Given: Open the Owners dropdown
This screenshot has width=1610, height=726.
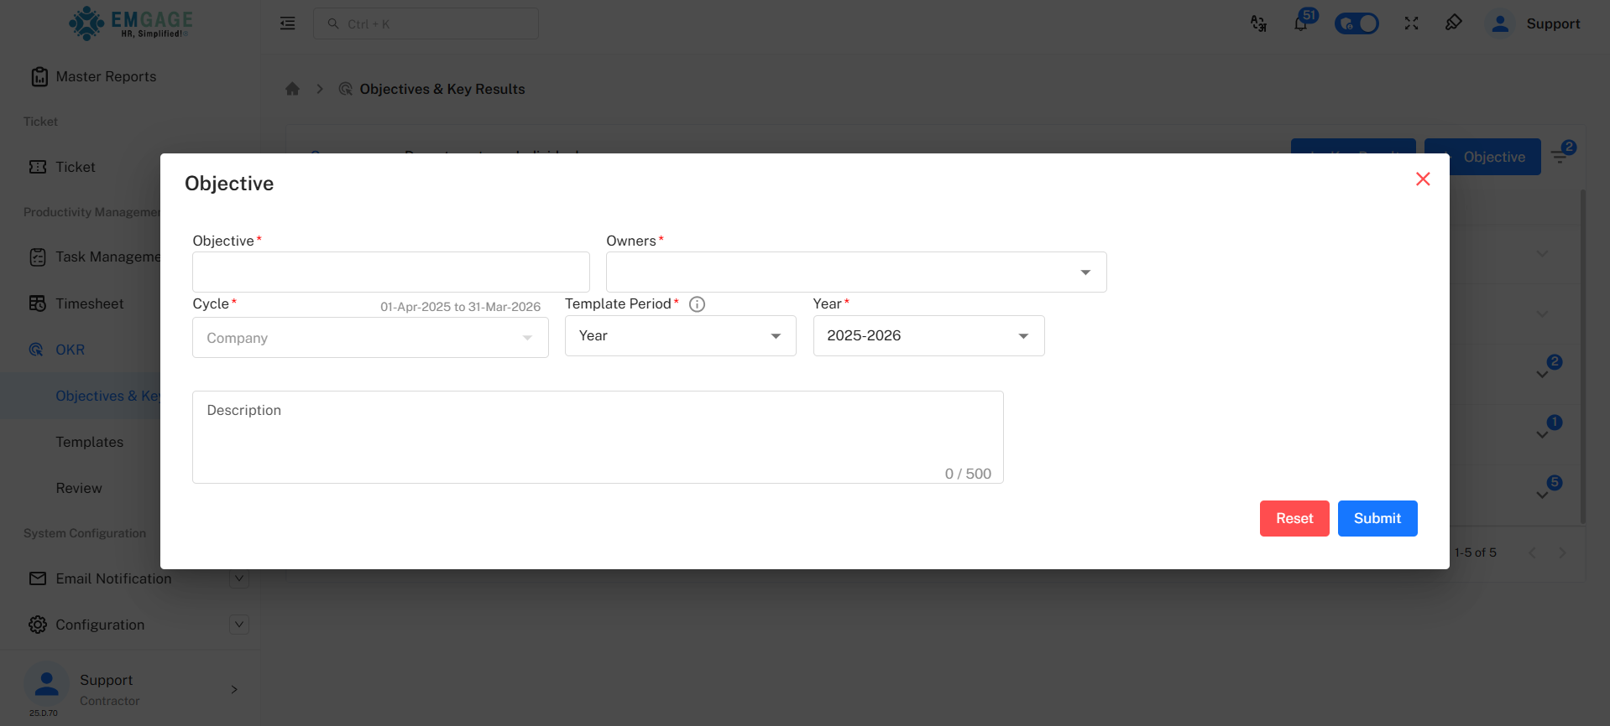Looking at the screenshot, I should [855, 272].
